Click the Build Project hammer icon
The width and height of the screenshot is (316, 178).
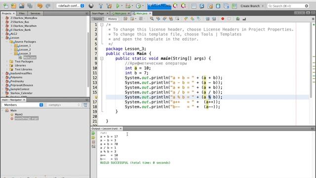[x=101, y=6]
